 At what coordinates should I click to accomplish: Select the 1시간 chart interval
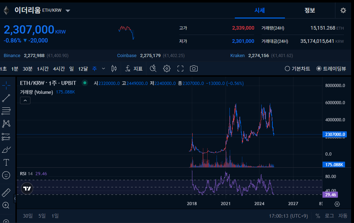click(x=43, y=69)
